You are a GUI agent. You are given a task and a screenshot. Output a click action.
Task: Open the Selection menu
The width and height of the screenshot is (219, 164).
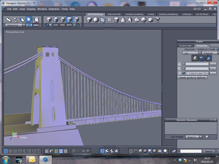click(x=54, y=9)
